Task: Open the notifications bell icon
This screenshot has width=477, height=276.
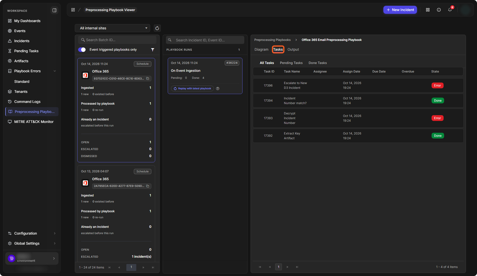Action: (450, 10)
